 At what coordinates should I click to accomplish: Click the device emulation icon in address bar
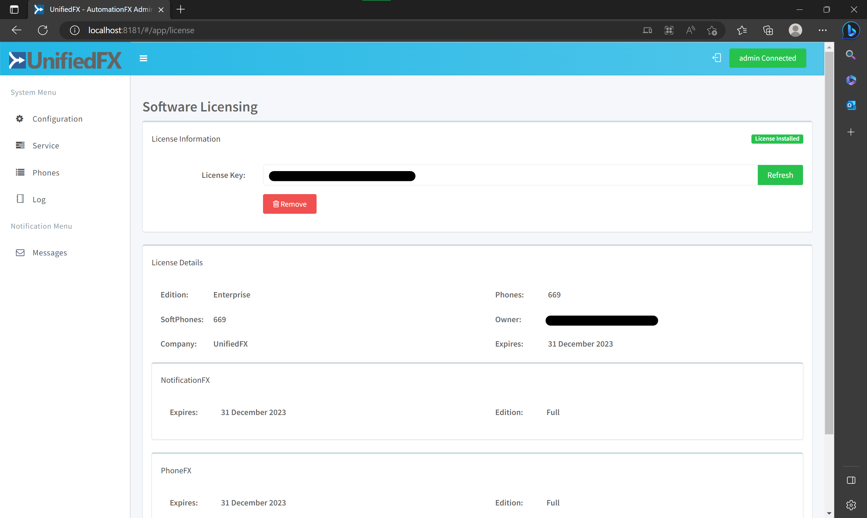647,30
